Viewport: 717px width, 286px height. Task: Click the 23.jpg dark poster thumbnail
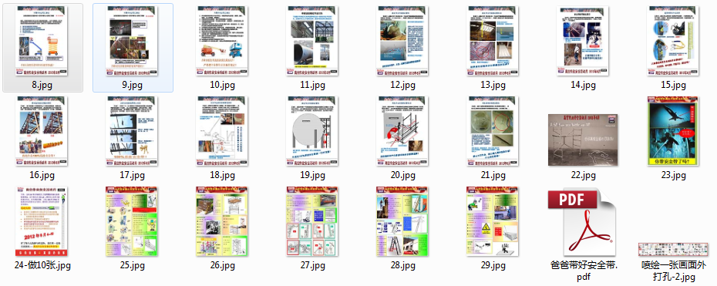pyautogui.click(x=673, y=130)
